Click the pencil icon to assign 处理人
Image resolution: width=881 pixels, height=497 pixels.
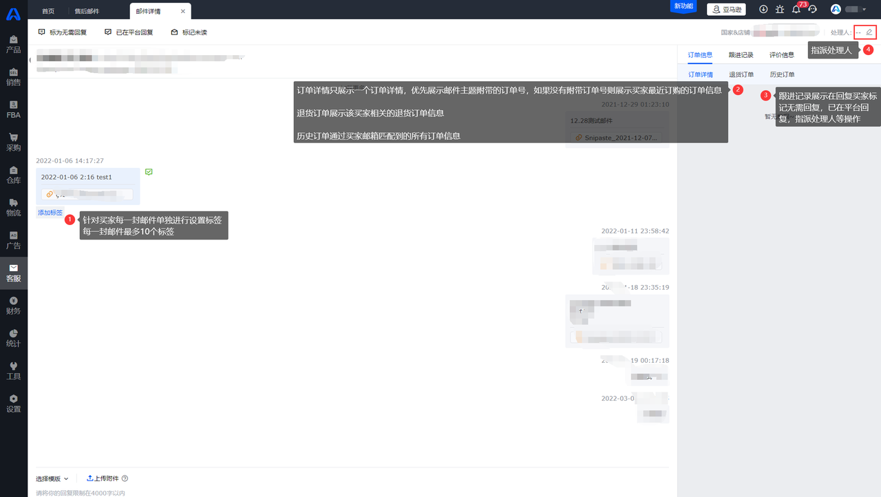pyautogui.click(x=869, y=32)
